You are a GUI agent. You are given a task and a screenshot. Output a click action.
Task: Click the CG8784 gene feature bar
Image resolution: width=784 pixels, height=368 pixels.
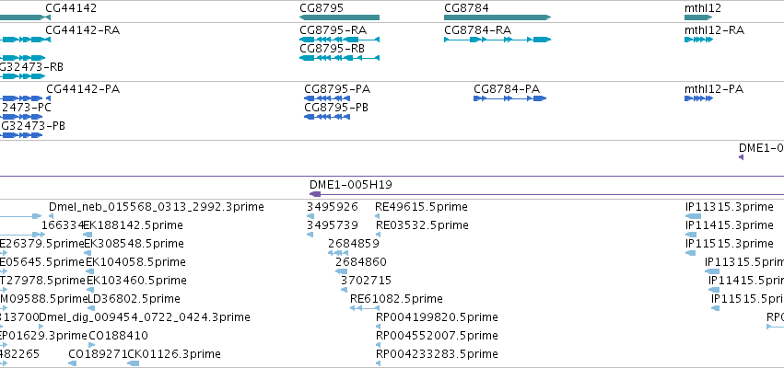pyautogui.click(x=497, y=17)
